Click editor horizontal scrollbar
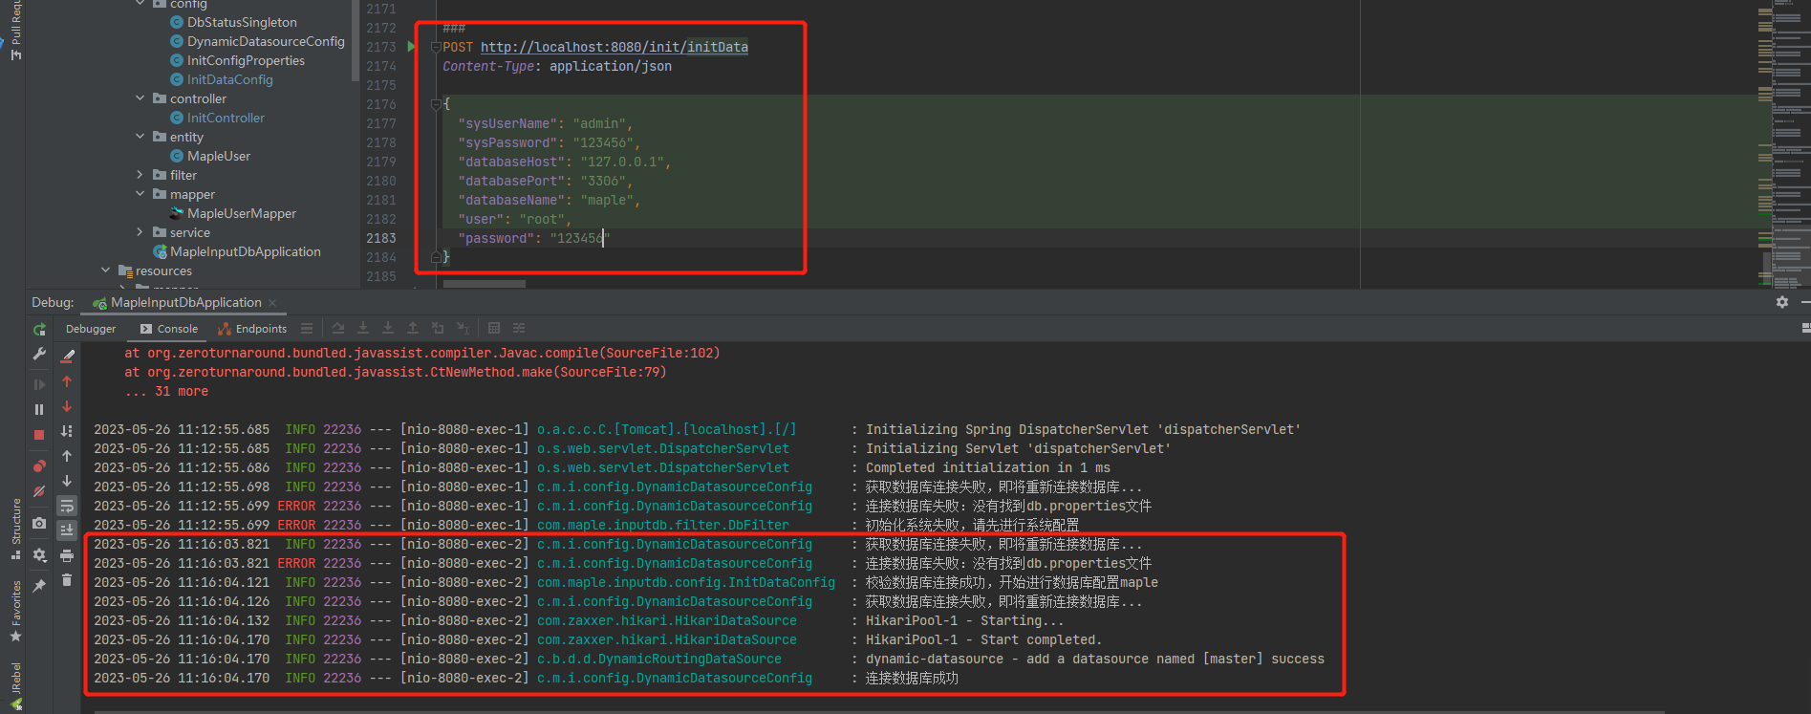 (x=484, y=284)
